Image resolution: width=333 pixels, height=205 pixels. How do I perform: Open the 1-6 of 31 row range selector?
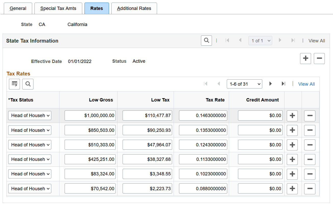click(244, 84)
